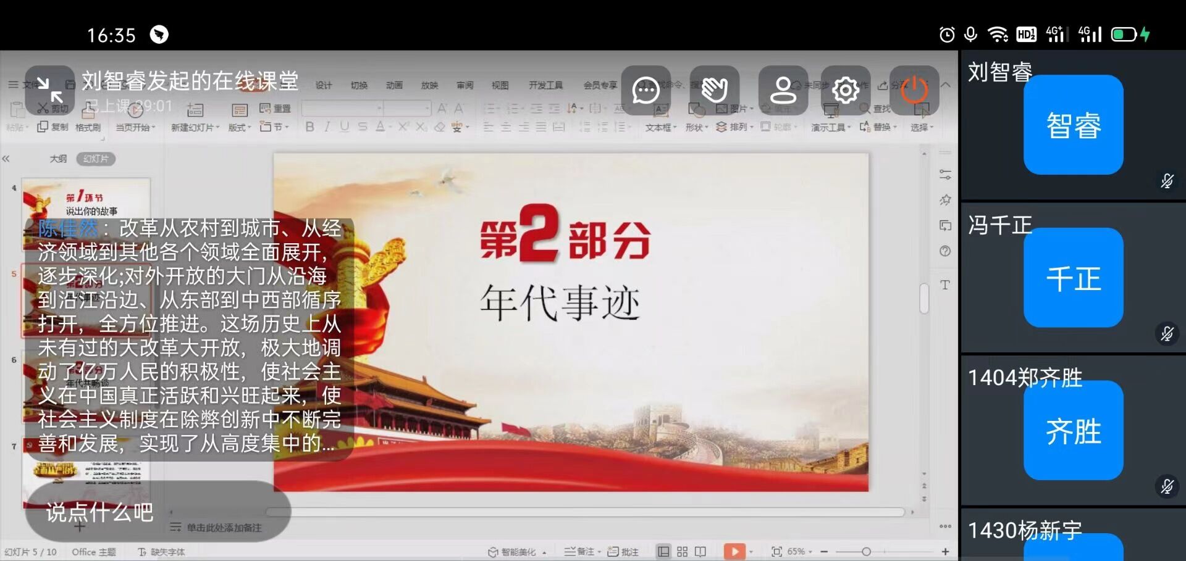Click the help question icon in right sidebar
The image size is (1186, 561).
coord(945,251)
